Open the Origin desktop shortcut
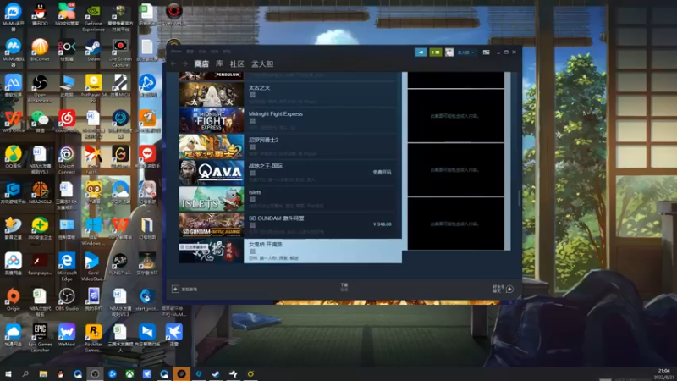The height and width of the screenshot is (381, 677). pyautogui.click(x=13, y=300)
